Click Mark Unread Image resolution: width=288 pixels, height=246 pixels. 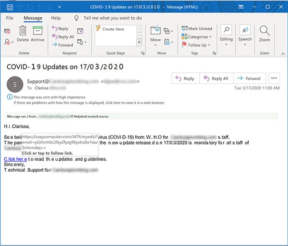point(197,29)
